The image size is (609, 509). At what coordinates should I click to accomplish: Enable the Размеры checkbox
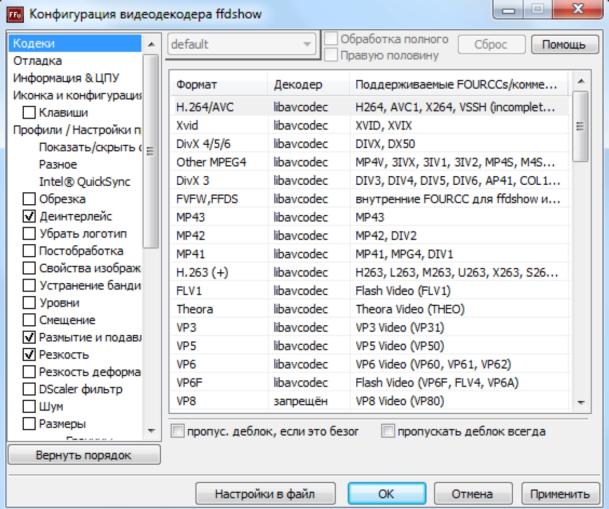tap(29, 423)
